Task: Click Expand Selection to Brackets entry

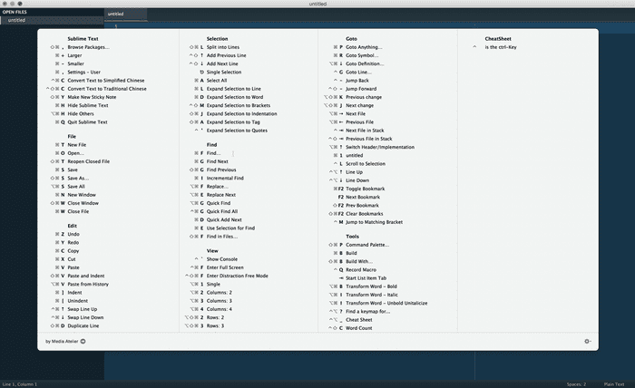Action: [239, 105]
